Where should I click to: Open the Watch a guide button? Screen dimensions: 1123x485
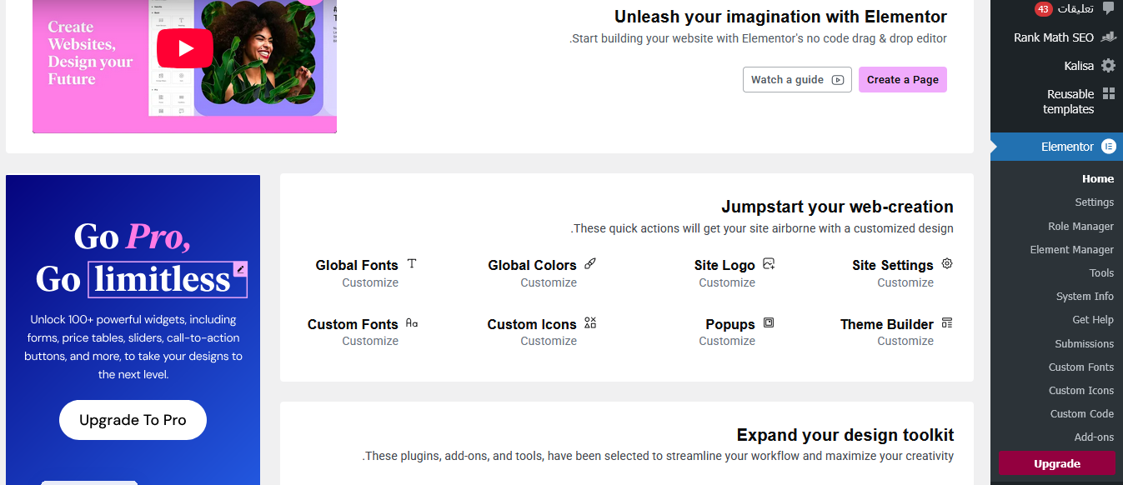click(x=797, y=79)
